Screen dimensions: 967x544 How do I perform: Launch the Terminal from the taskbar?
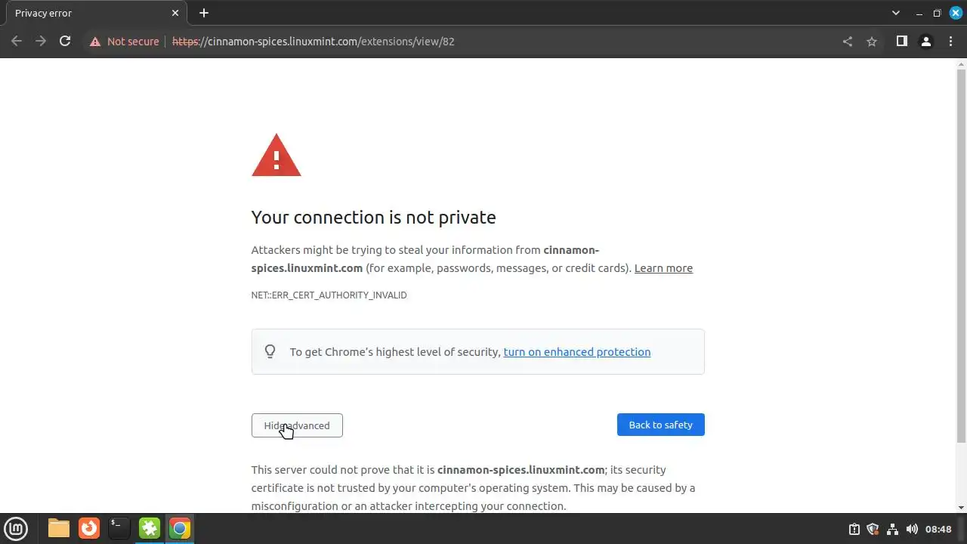coord(119,528)
